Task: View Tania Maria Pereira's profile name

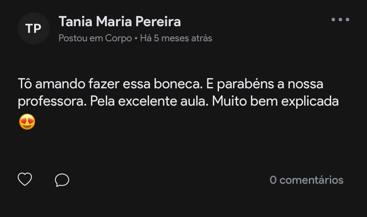Action: point(120,22)
